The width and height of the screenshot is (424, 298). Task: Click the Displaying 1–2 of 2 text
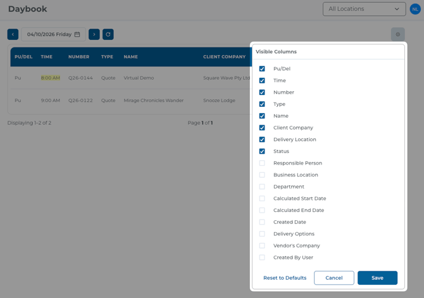29,123
